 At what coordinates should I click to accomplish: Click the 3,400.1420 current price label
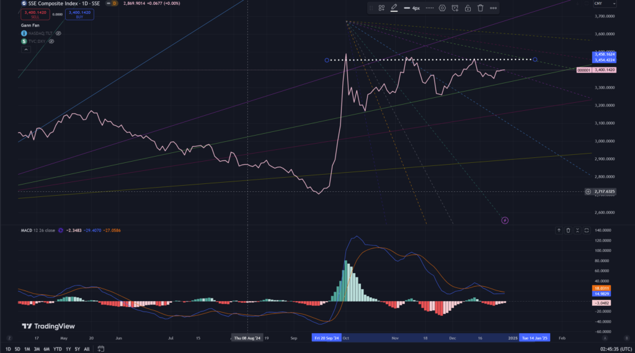(x=605, y=70)
